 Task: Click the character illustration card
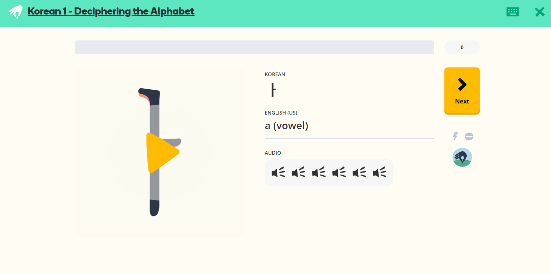tap(160, 152)
